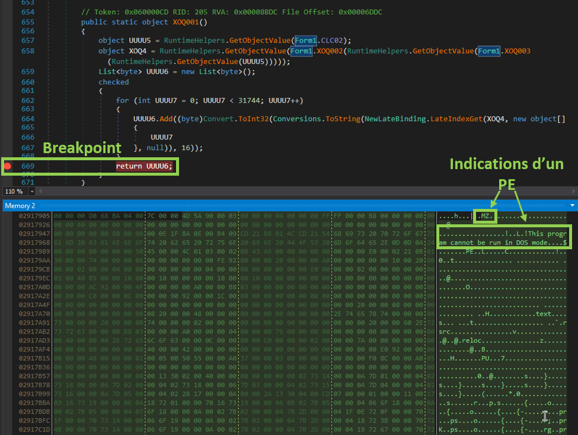Select memory address row 02917AF4

click(x=34, y=350)
